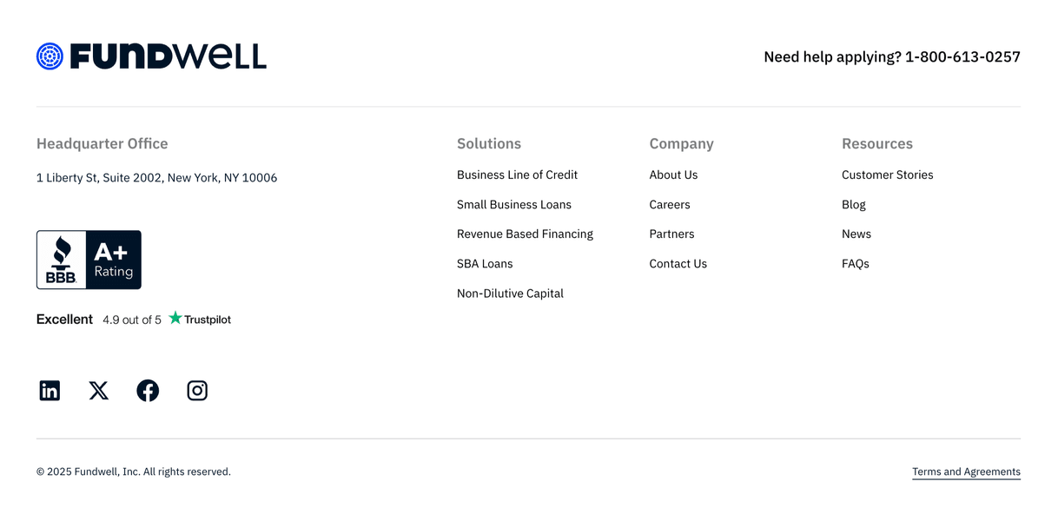Click the Fundwell logo
This screenshot has height=521, width=1058.
[151, 56]
